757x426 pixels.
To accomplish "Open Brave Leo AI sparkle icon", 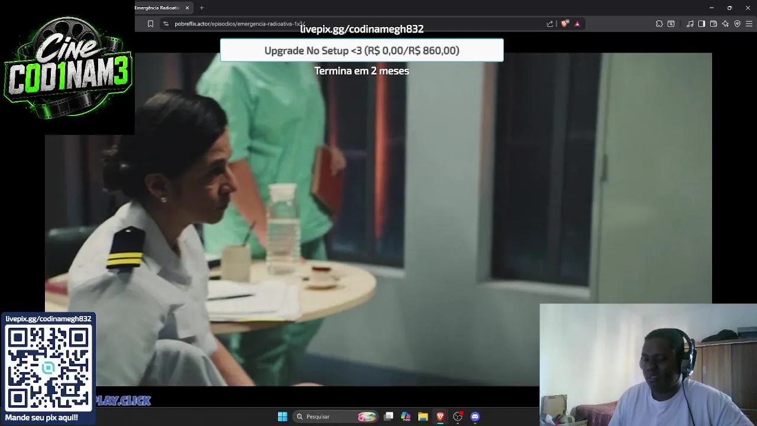I will coord(725,24).
